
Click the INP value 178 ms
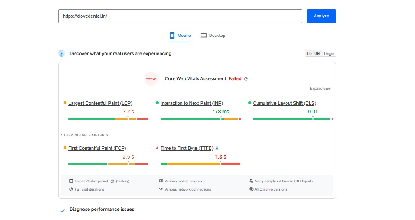[x=221, y=112]
